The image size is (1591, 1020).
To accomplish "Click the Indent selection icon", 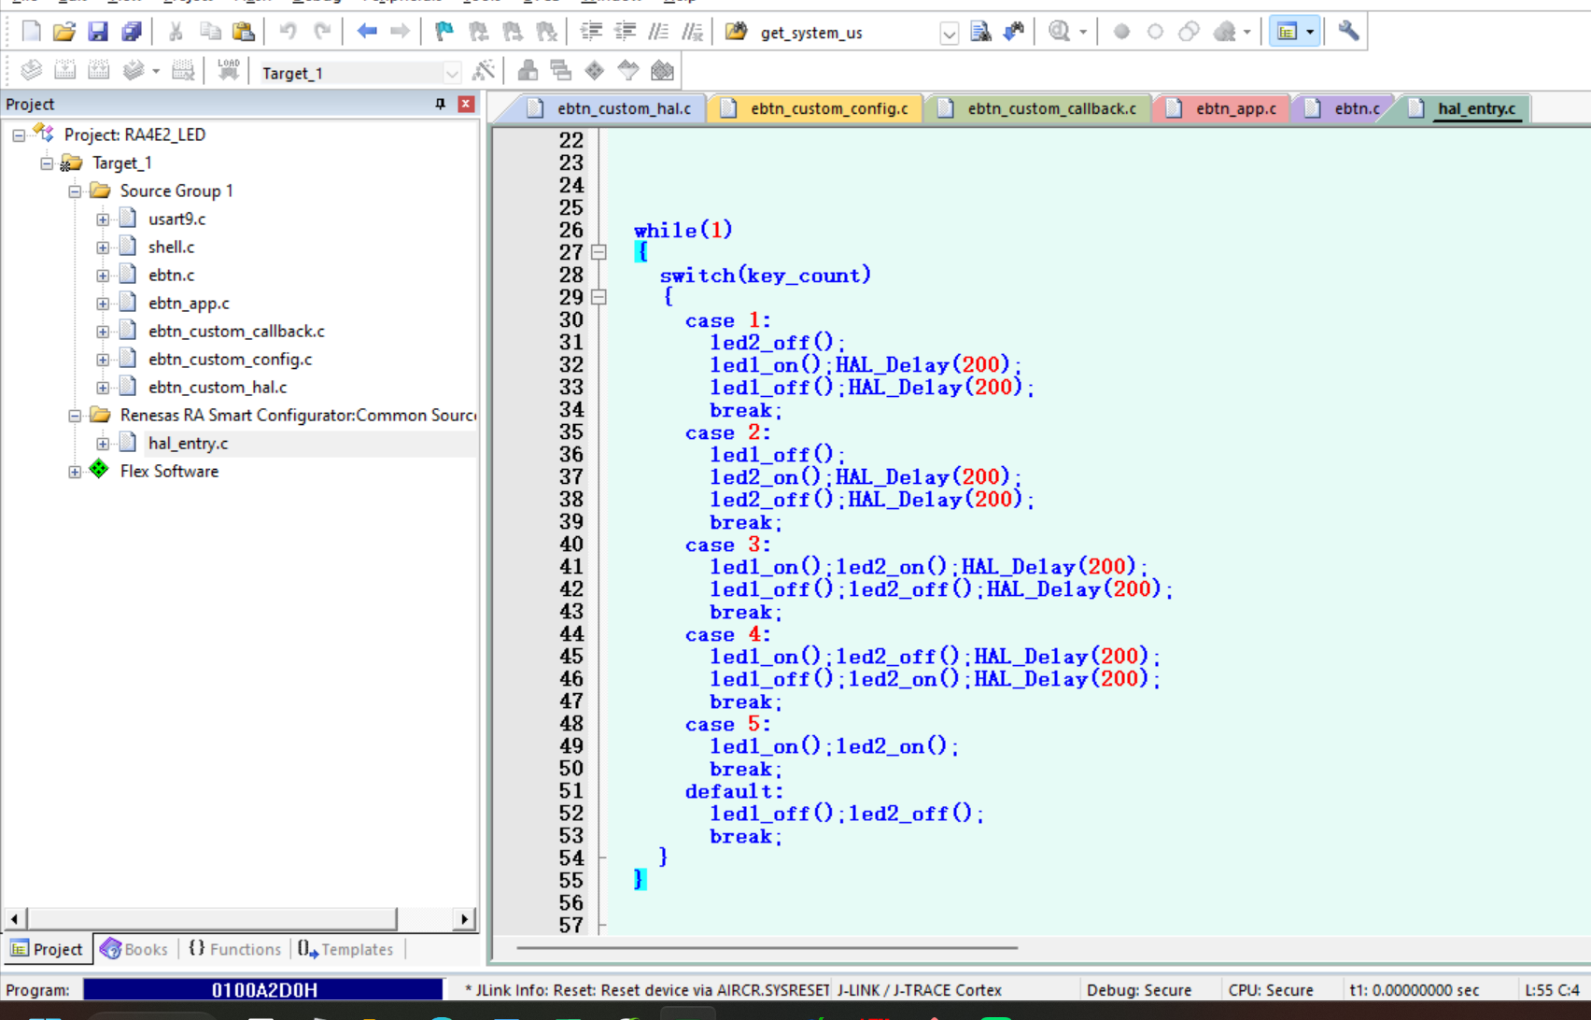I will 591,32.
